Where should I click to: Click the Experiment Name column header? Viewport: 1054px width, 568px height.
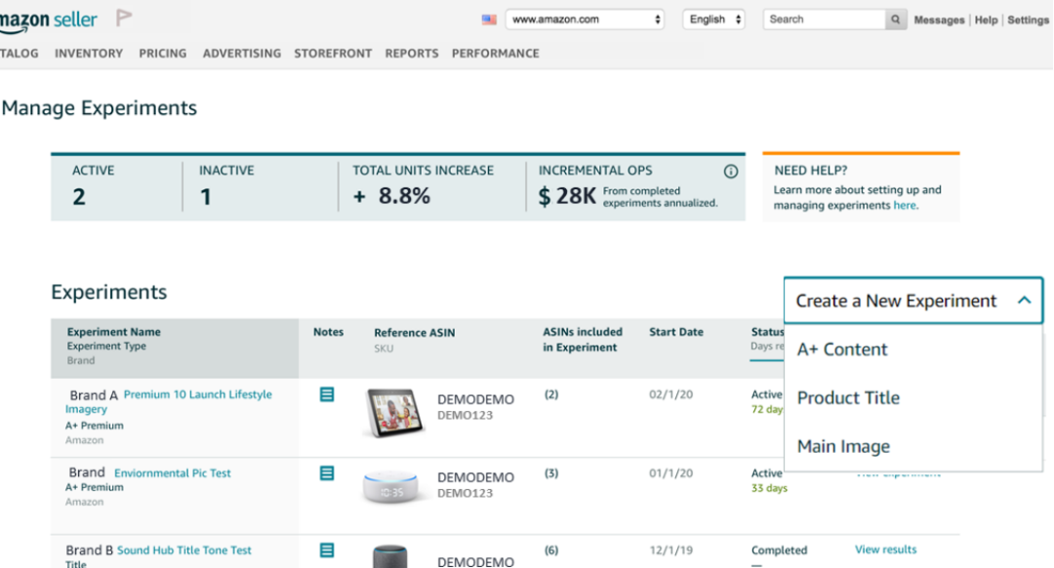point(113,332)
